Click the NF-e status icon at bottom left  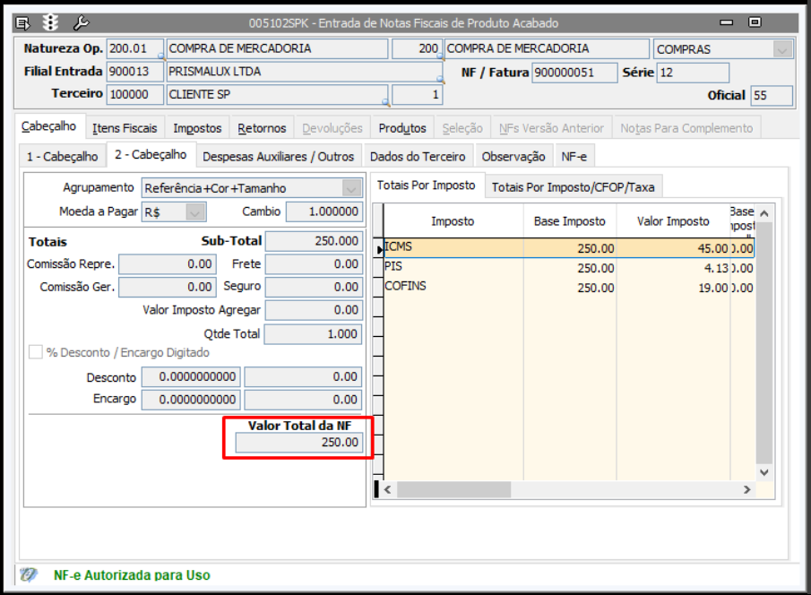click(29, 574)
